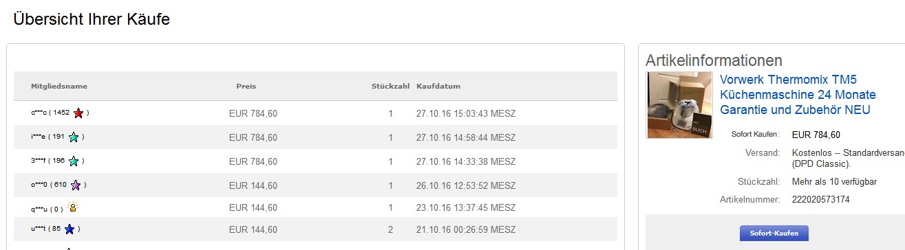This screenshot has height=250, width=905.
Task: Click the Preis column header
Action: pos(246,87)
